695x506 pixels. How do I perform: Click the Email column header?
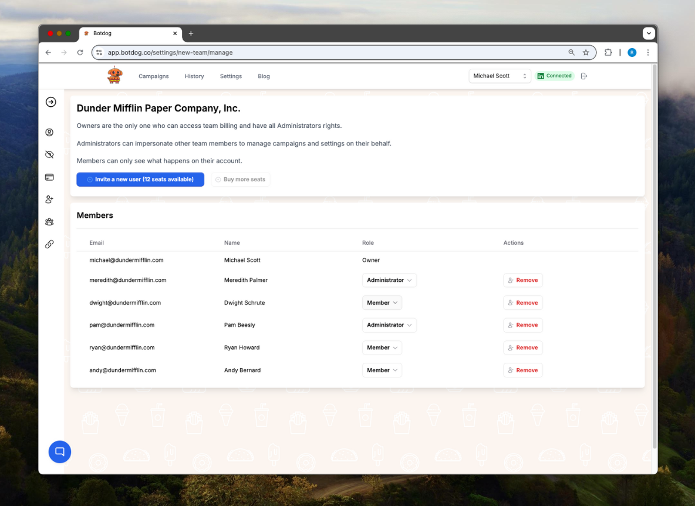pos(97,243)
